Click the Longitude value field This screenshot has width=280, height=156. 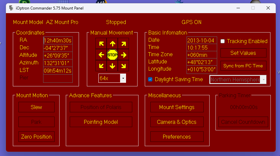click(202, 69)
